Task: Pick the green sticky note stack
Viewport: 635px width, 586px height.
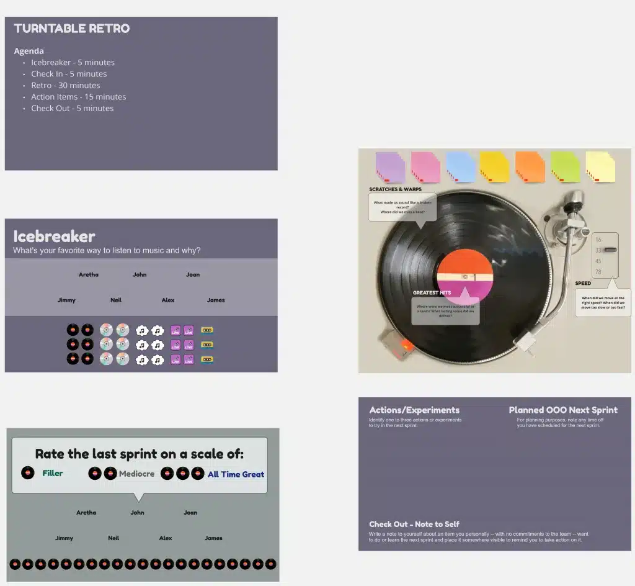Action: pyautogui.click(x=566, y=167)
